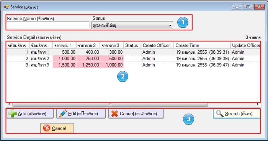Maximize the Service window
Viewport: 268px width, 141px height.
248,7
